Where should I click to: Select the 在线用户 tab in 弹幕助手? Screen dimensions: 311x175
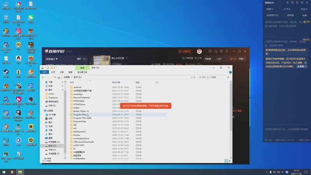(x=273, y=15)
